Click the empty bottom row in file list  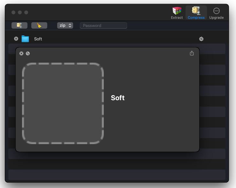click(x=117, y=175)
